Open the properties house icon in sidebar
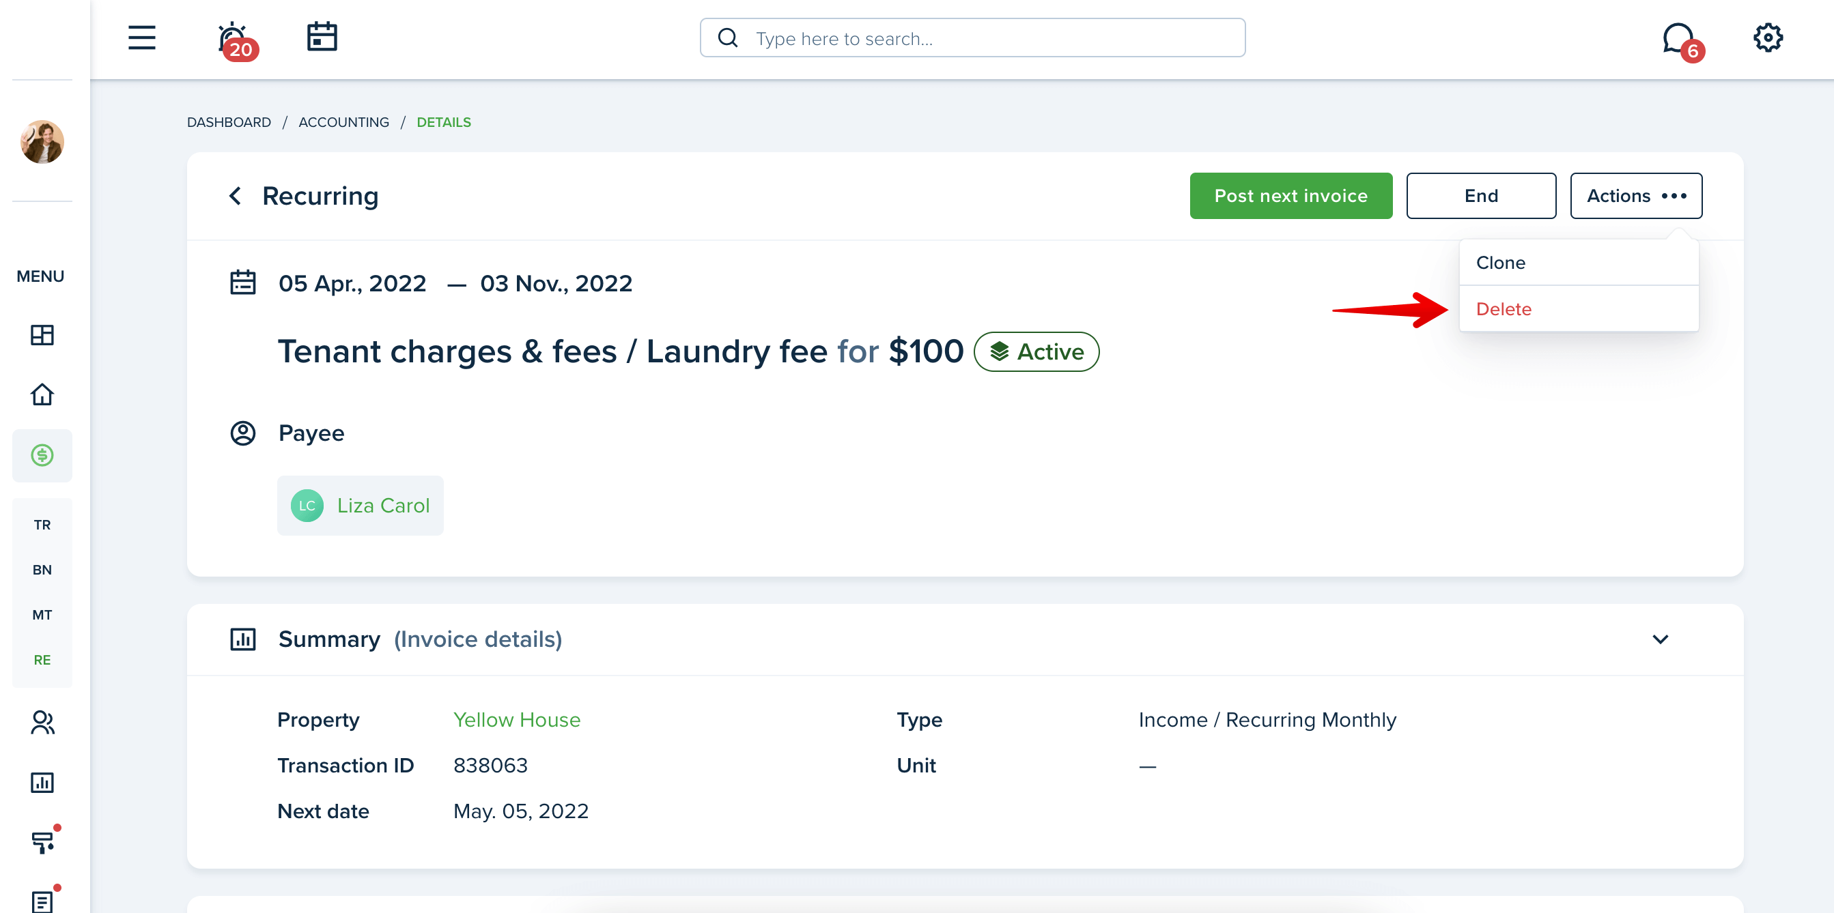 point(42,395)
